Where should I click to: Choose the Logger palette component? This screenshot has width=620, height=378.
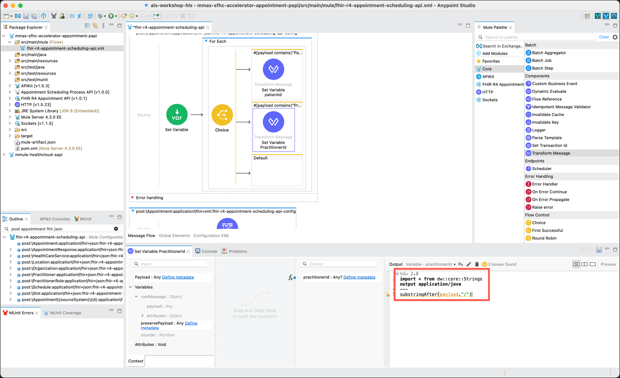pos(536,130)
